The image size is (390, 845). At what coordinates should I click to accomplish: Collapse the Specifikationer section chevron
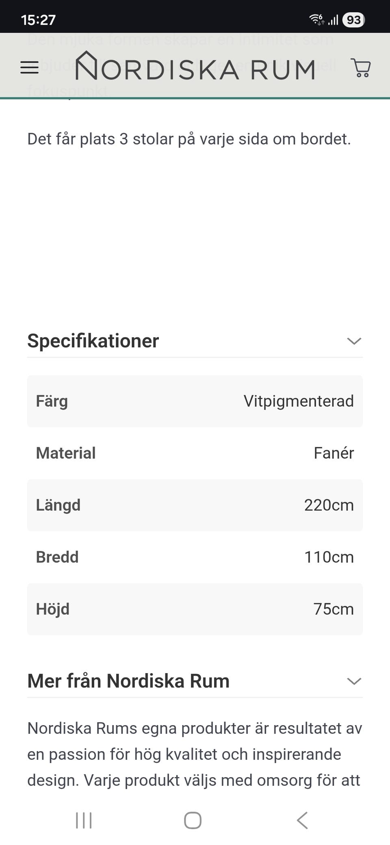[x=354, y=341]
